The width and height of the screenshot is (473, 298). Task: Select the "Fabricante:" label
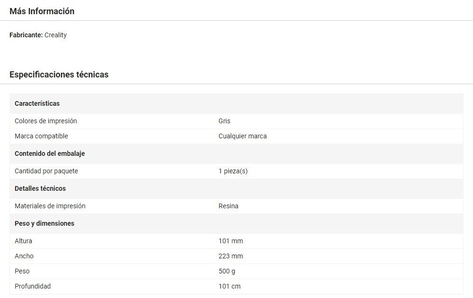click(26, 35)
